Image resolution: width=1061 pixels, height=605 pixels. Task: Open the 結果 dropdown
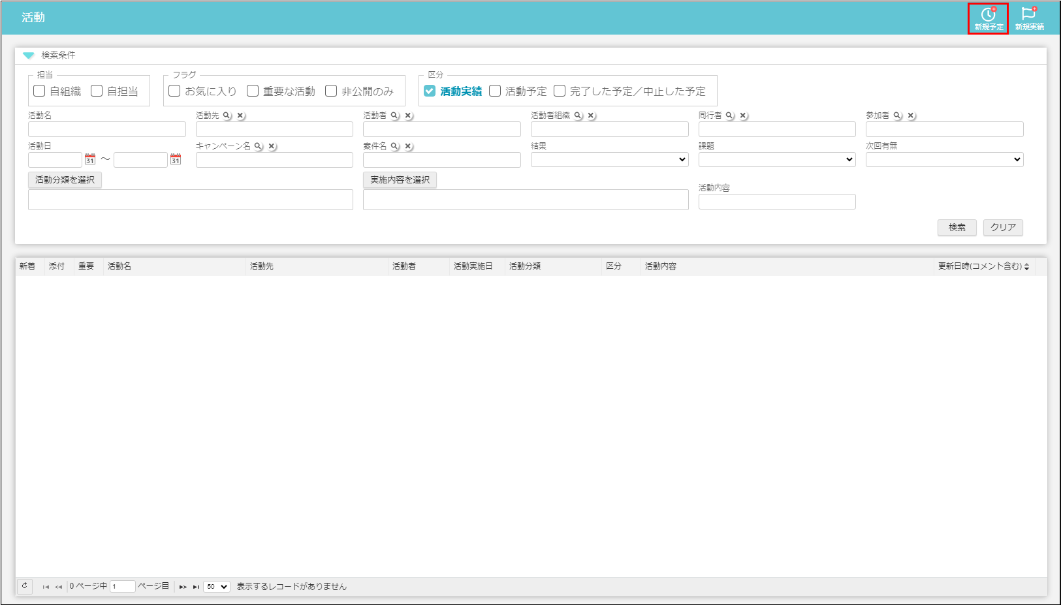tap(609, 159)
